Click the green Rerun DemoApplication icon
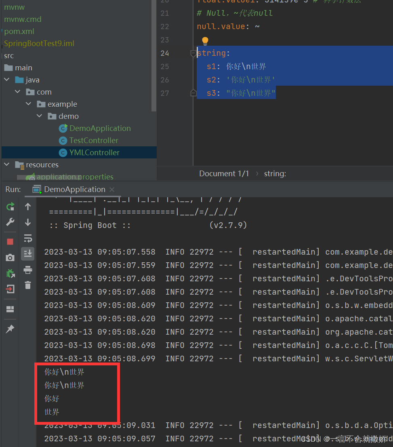The image size is (393, 447). coord(10,207)
